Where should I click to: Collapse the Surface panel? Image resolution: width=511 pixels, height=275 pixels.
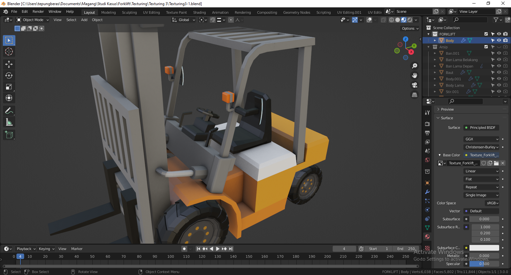pyautogui.click(x=438, y=118)
